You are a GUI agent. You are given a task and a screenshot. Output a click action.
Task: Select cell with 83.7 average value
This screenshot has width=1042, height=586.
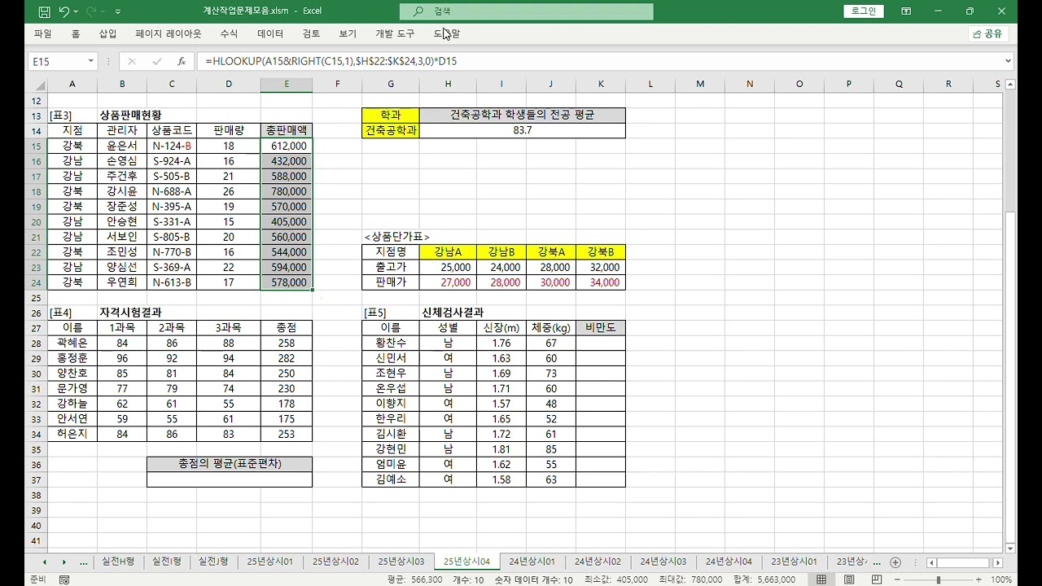point(523,130)
